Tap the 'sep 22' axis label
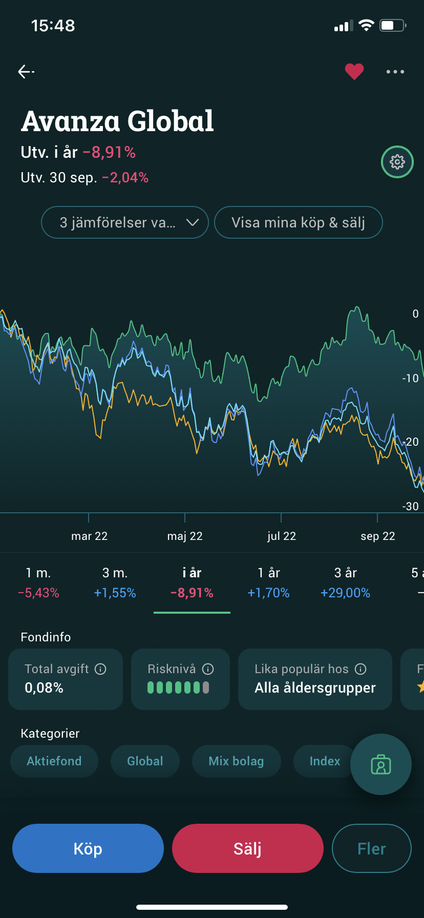The image size is (424, 918). tap(378, 536)
